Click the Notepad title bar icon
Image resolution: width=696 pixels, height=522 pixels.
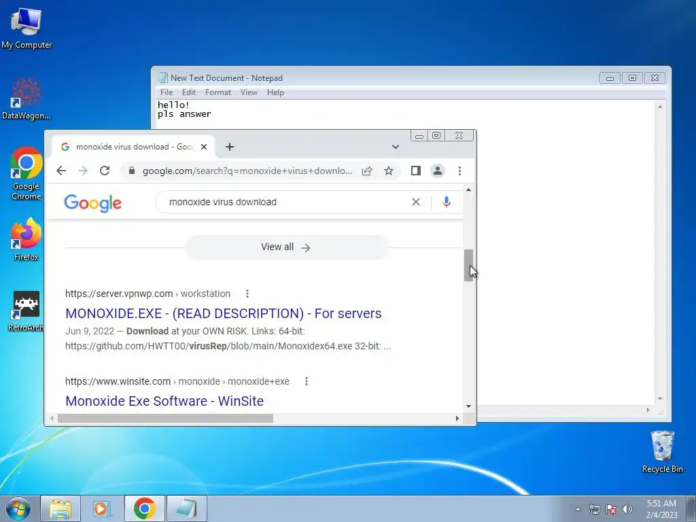[163, 78]
